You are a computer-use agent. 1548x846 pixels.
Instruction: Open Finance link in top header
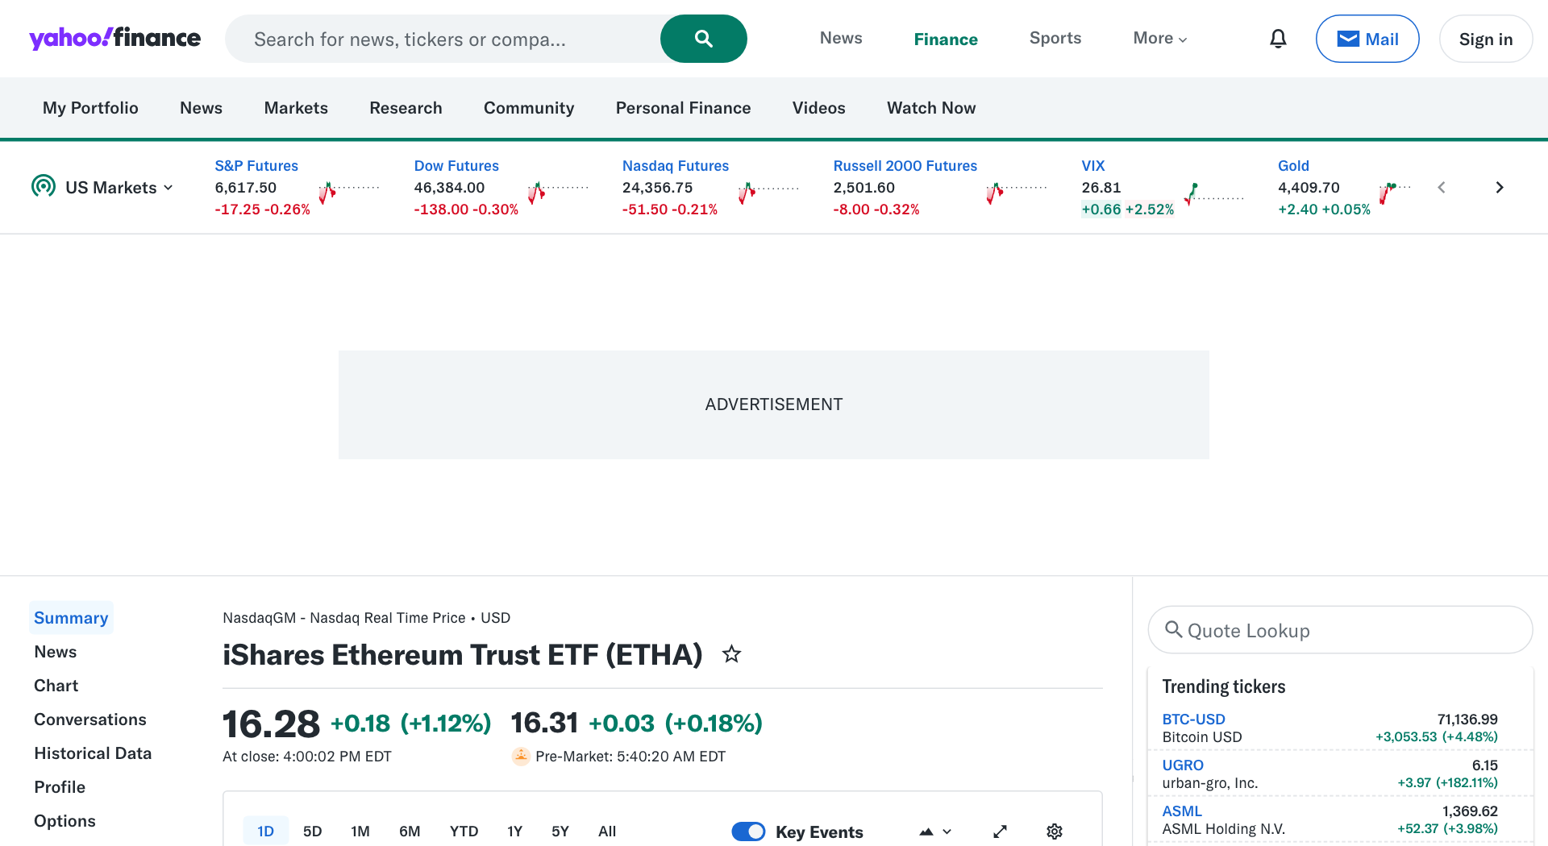coord(946,39)
